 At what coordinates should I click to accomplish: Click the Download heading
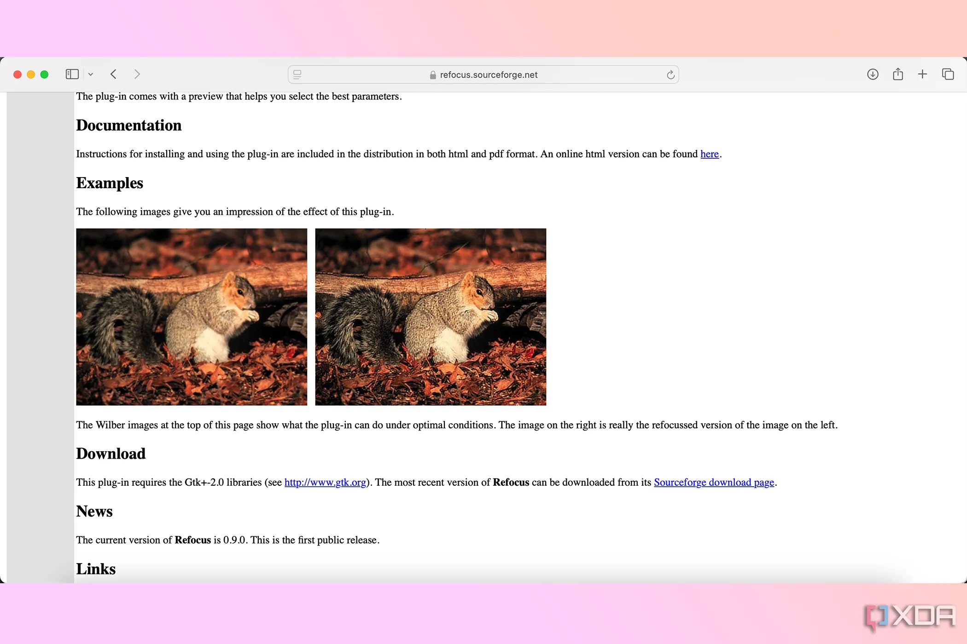click(x=111, y=454)
